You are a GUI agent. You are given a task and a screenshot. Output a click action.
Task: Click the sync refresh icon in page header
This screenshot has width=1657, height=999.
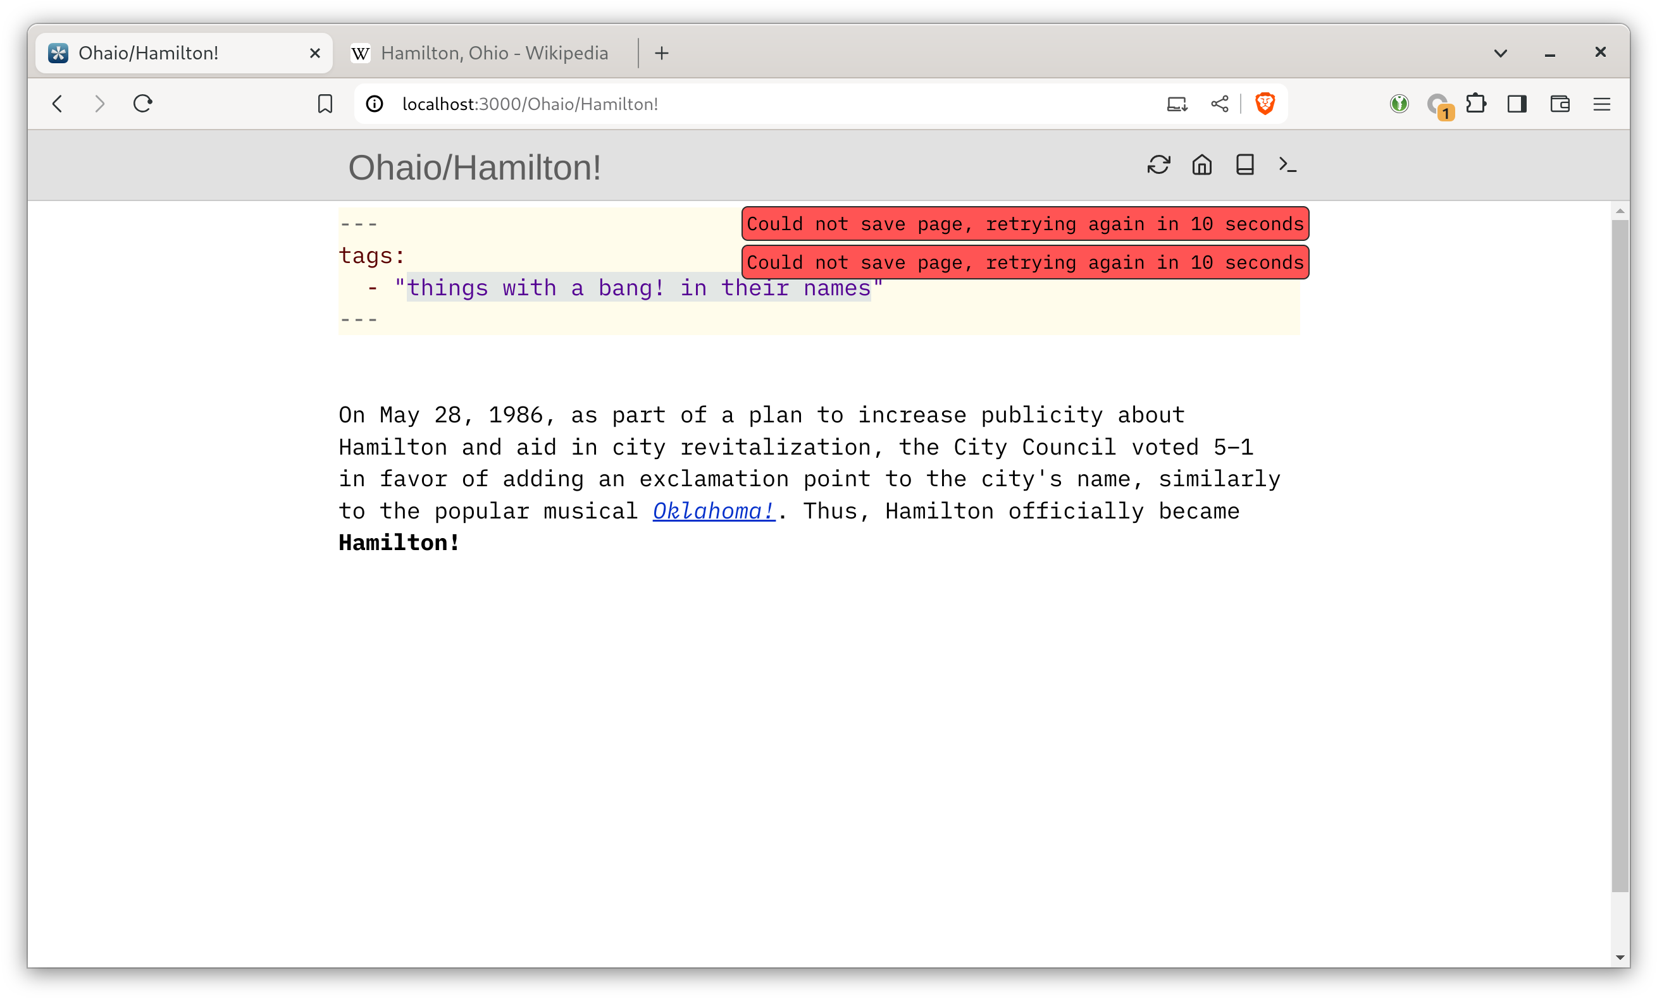coord(1158,164)
